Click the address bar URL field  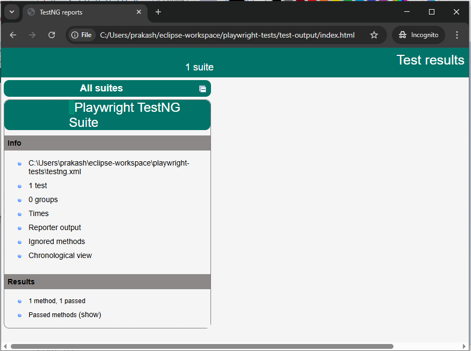click(227, 35)
